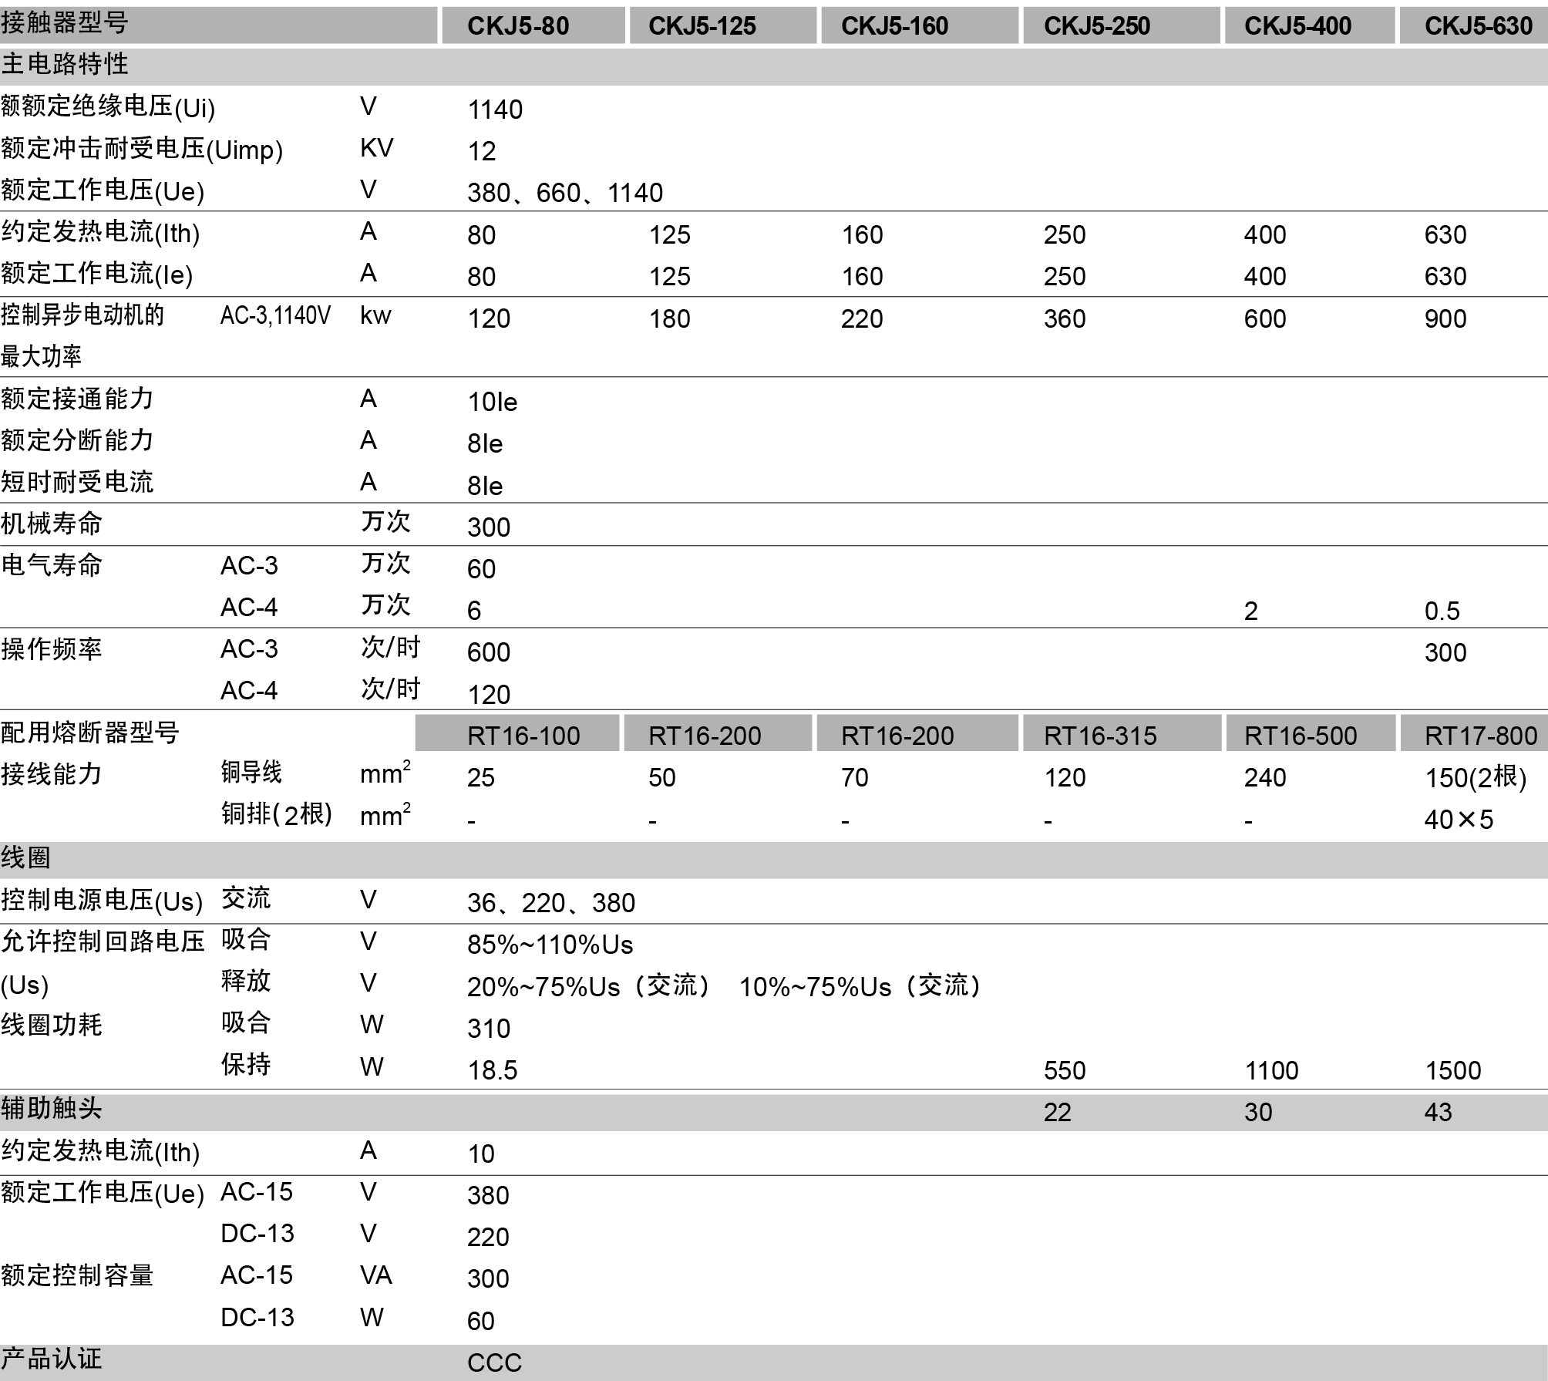Viewport: 1548px width, 1381px height.
Task: Click the CKJ5-630 column header
Action: [1478, 25]
